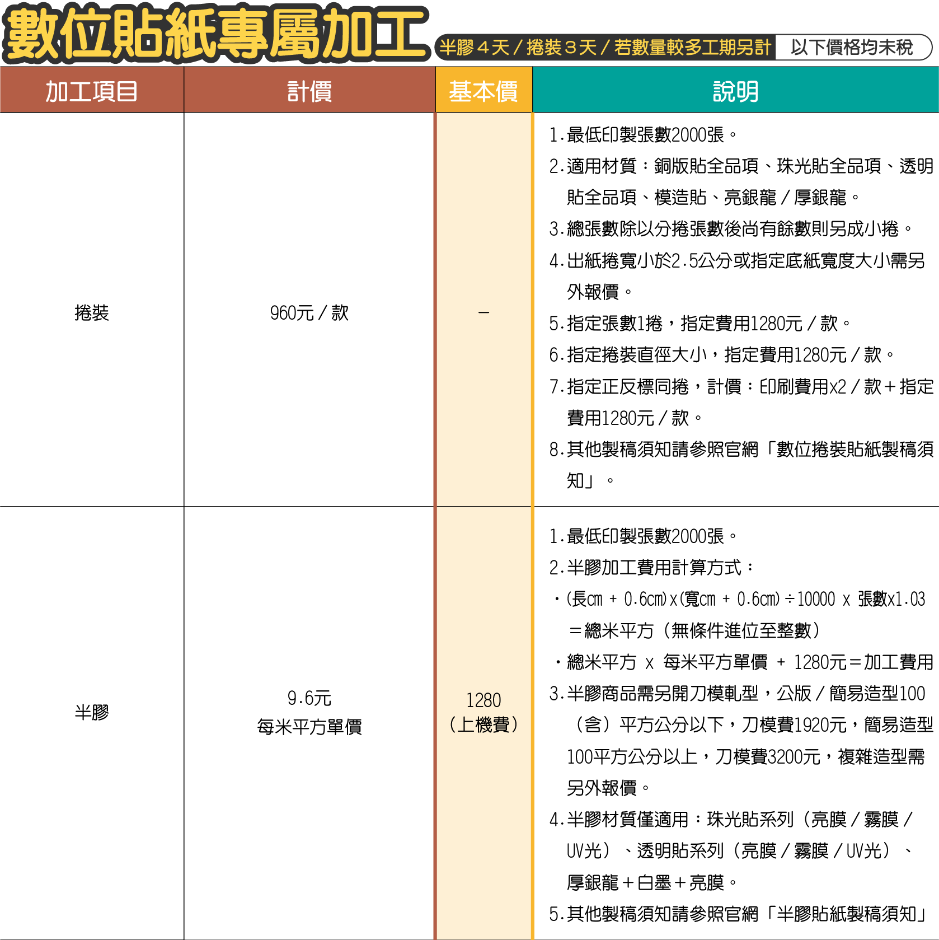Click the 以下價格均未稅 tax notice label
939x940 pixels.
click(x=851, y=48)
